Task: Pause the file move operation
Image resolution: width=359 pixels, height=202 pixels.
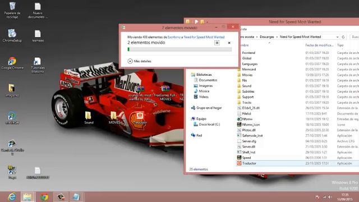Action: click(217, 43)
